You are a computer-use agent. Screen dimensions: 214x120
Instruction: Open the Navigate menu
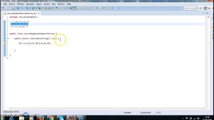tap(30, 4)
